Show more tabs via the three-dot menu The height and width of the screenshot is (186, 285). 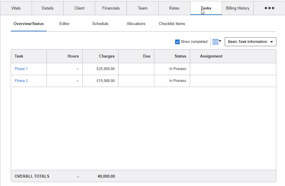coord(269,8)
